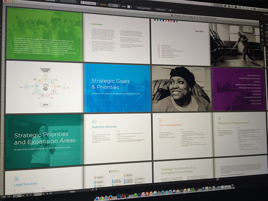Click the Marketing & Communications circle icon
This screenshot has height=201, width=268.
(219, 119)
